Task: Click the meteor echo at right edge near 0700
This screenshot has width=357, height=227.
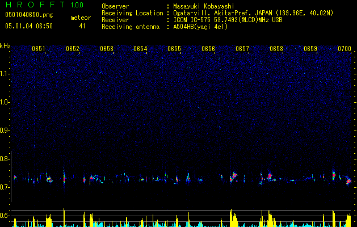Action: (x=348, y=180)
